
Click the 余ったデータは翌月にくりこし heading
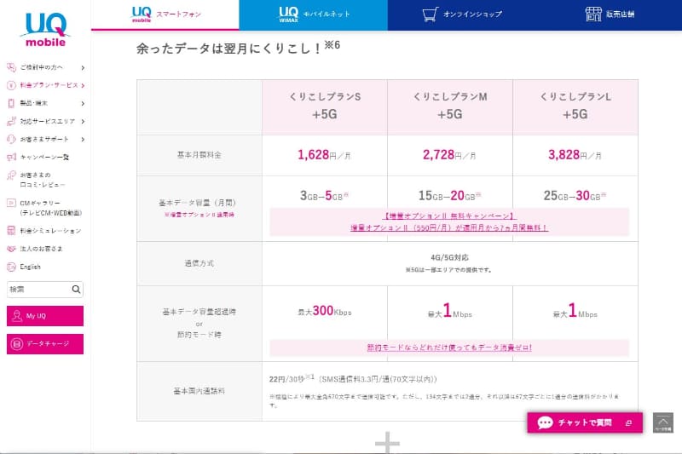[238, 47]
